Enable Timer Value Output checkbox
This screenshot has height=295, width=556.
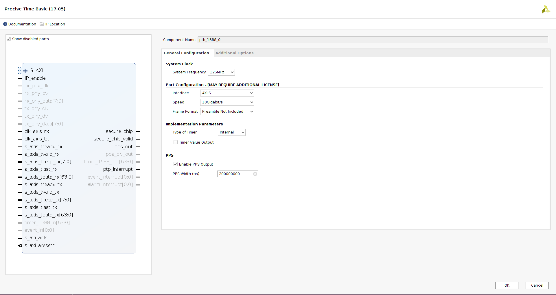(x=176, y=142)
